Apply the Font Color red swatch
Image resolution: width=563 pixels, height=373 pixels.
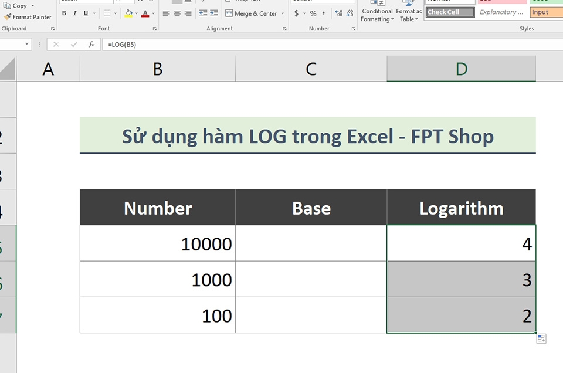pos(145,13)
